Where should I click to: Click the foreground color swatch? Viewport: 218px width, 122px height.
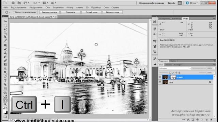(4, 111)
